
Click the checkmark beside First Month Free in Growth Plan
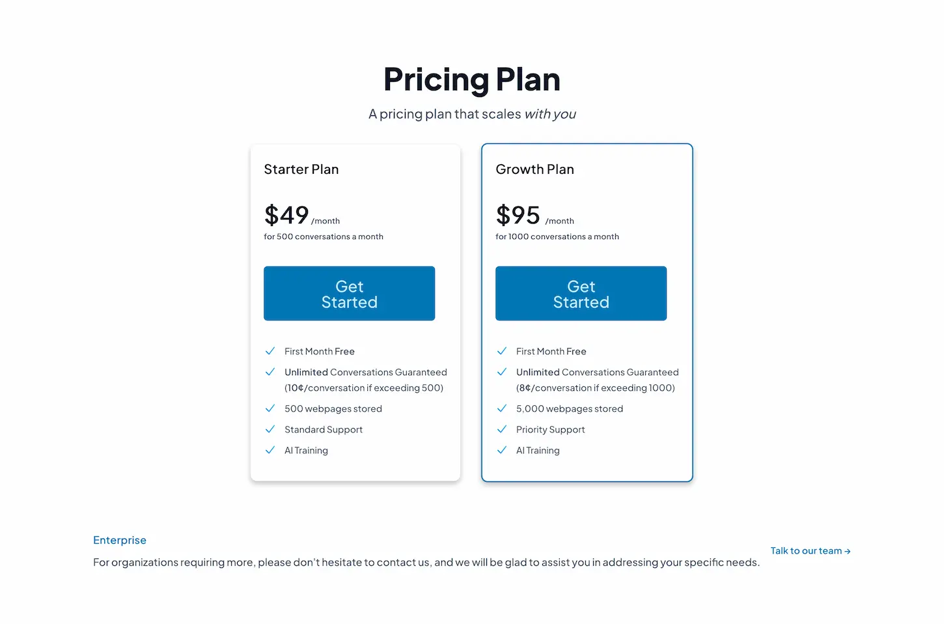tap(502, 351)
